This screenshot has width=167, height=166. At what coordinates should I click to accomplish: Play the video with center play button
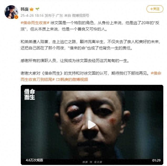point(92,125)
